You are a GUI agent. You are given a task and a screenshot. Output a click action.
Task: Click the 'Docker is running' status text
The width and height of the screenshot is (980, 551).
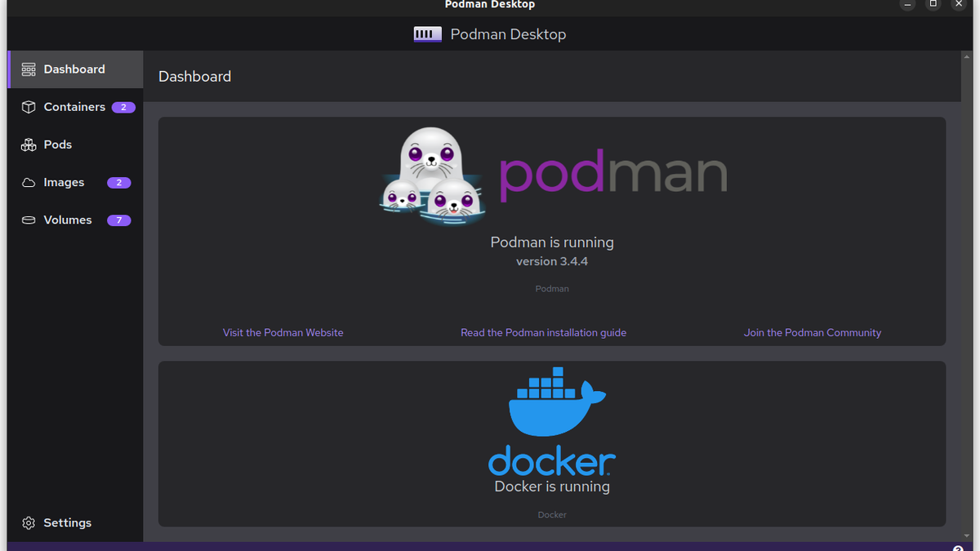click(x=552, y=486)
